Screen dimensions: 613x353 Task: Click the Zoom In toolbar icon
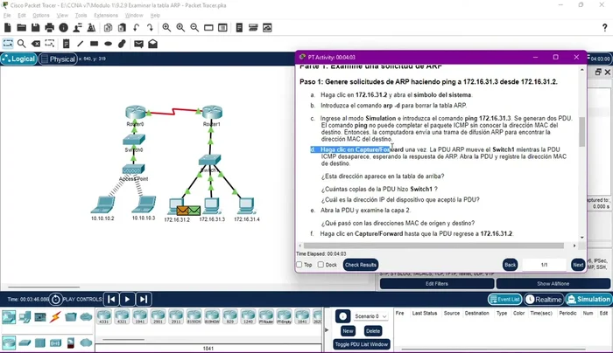[166, 28]
